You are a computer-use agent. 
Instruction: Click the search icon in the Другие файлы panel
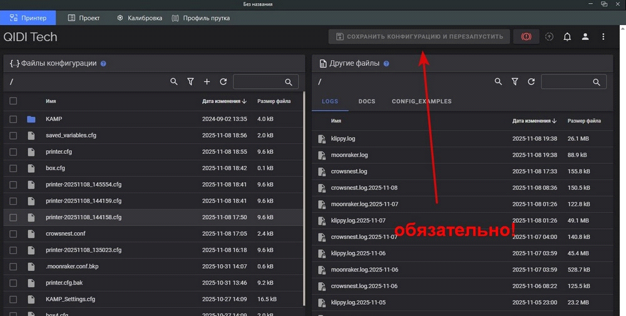tap(498, 82)
